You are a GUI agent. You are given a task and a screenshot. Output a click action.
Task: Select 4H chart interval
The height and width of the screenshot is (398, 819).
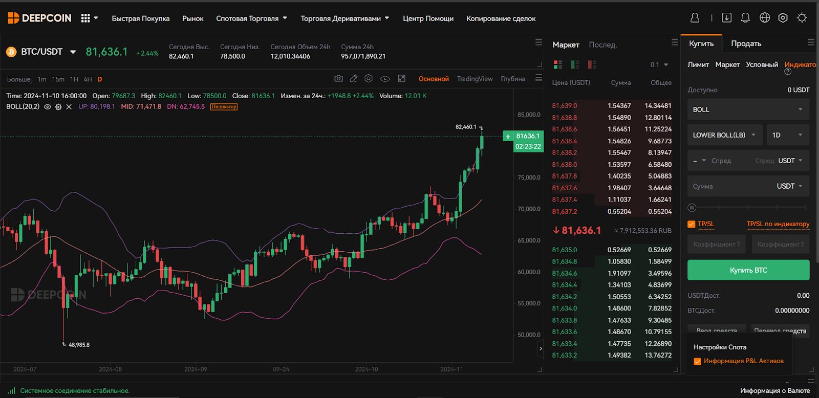[88, 79]
